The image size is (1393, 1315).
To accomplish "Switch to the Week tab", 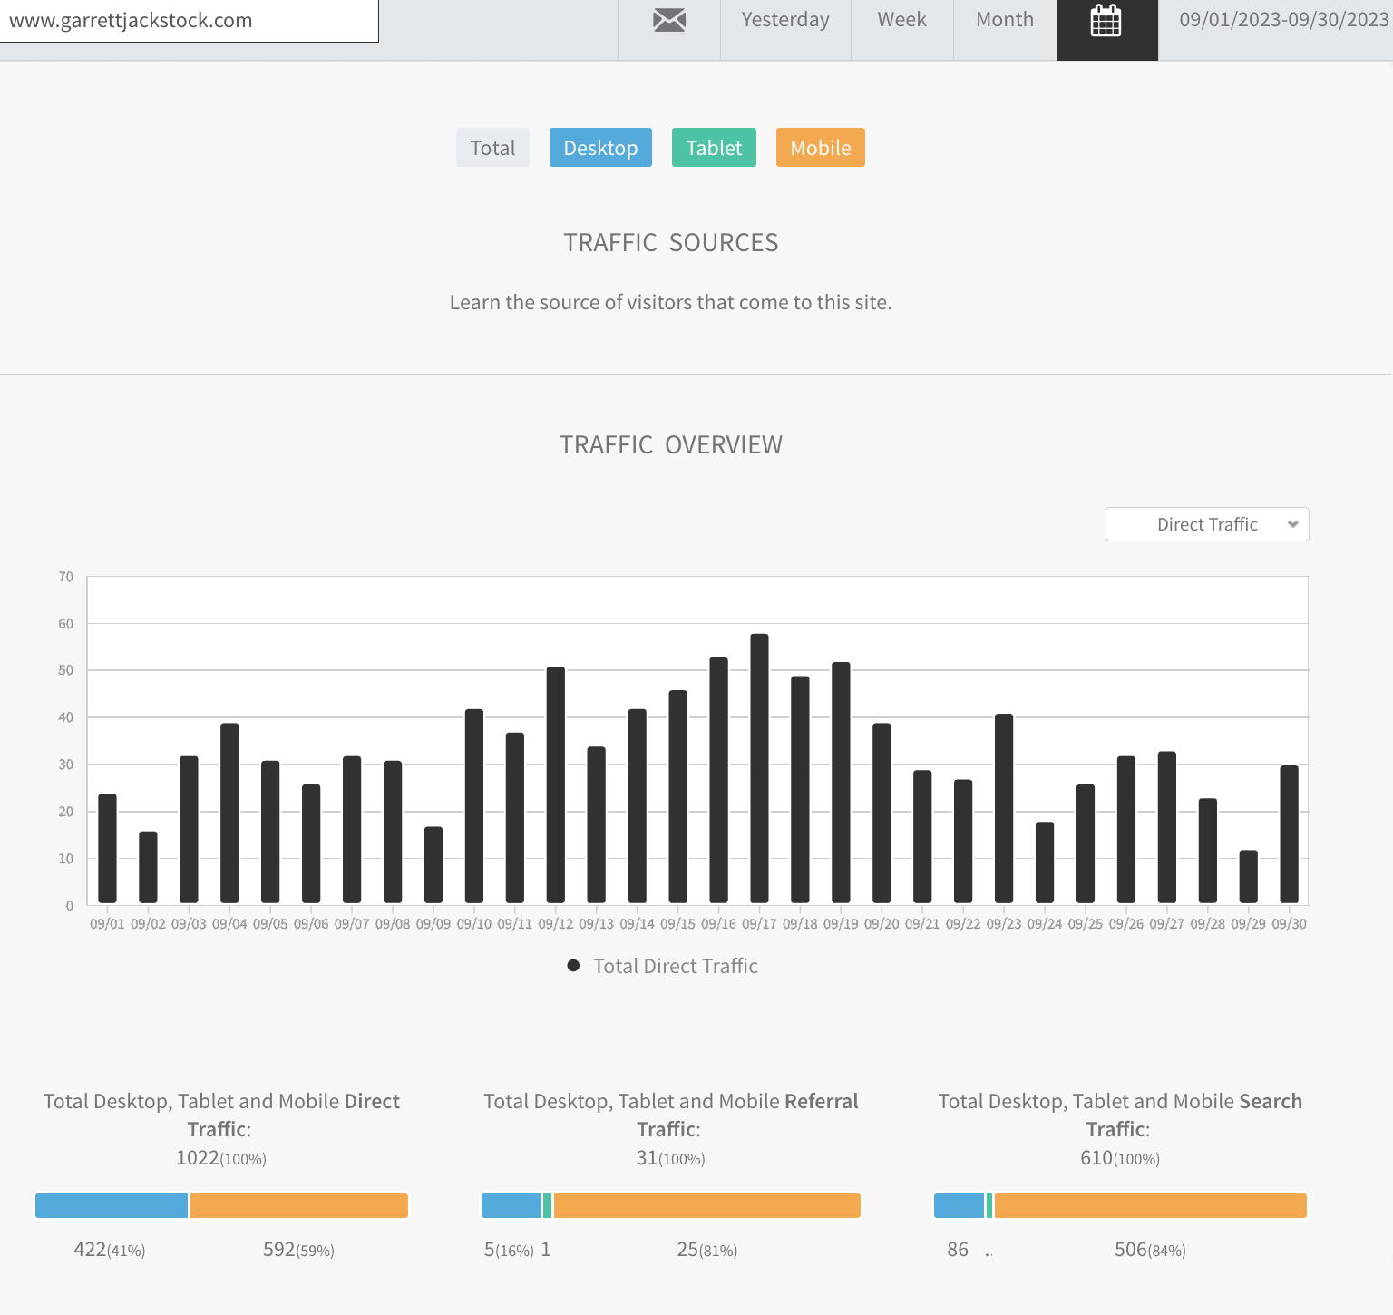I will click(x=902, y=20).
